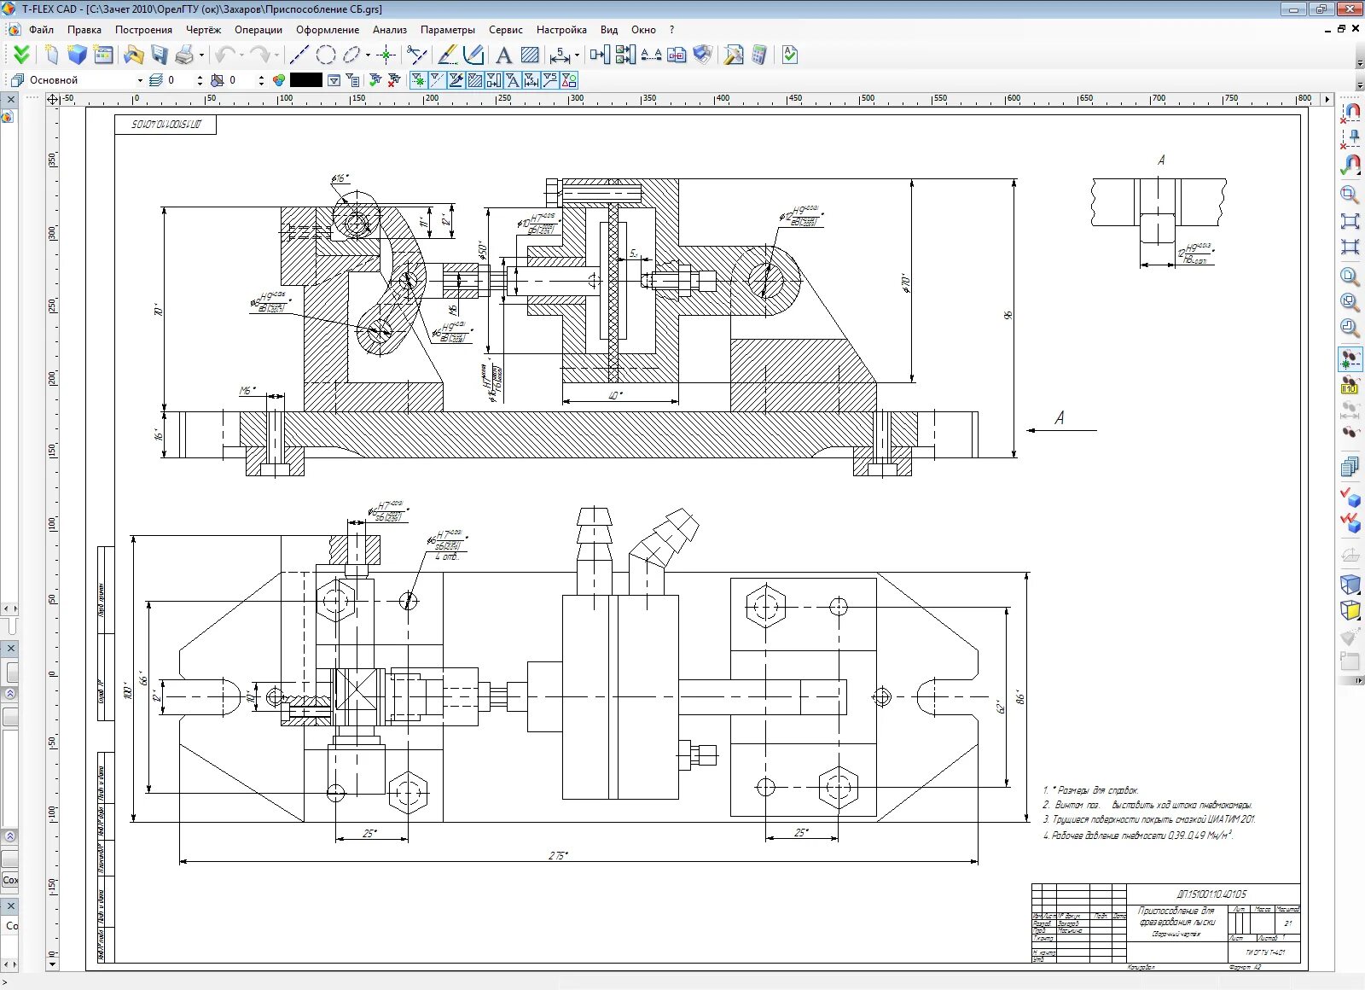Open the Основной line type dropdown
1365x990 pixels.
tap(140, 80)
